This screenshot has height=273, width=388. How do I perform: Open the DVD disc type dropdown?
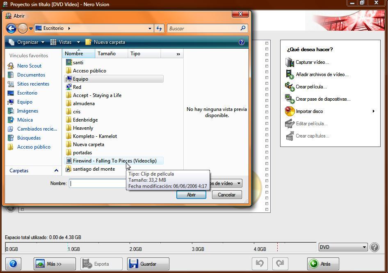pyautogui.click(x=343, y=247)
